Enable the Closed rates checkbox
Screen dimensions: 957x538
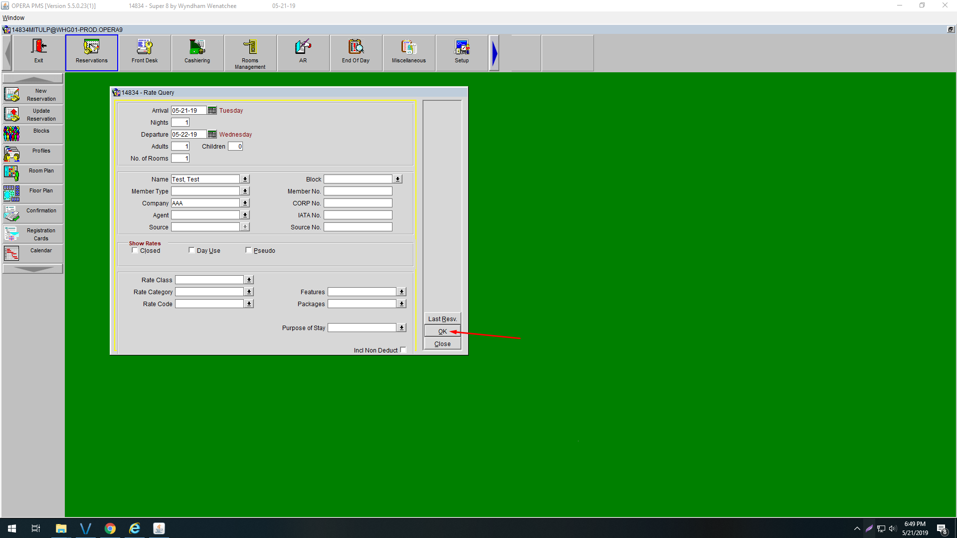pos(135,251)
